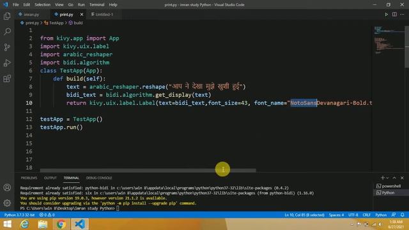Viewport: 409px width, 230px height.
Task: Click 'import arabic_reshaper' code line
Action: tap(76, 54)
